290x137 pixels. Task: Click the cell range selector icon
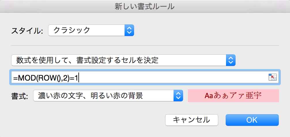(x=272, y=77)
